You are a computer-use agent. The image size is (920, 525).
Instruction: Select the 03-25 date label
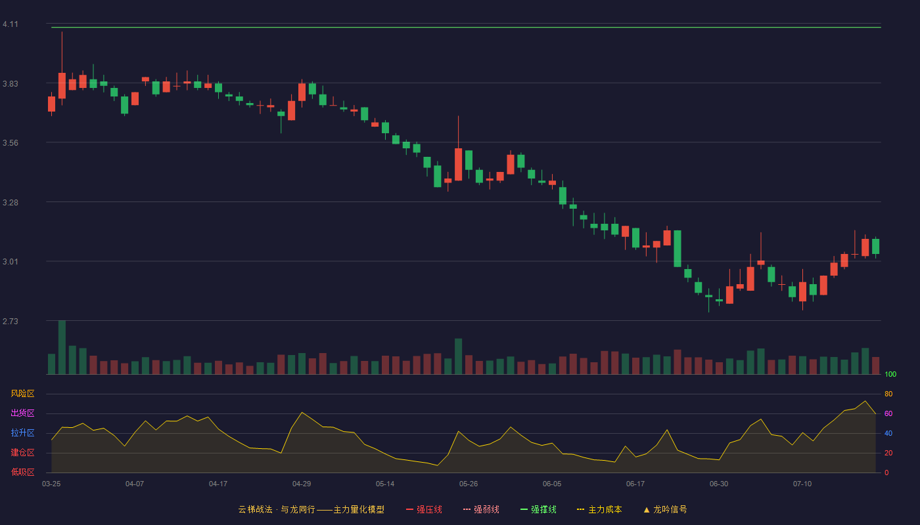pos(51,484)
